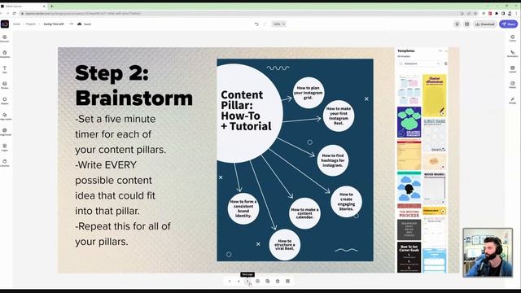Viewport: 521px width, 293px height.
Task: Select the Text tool in left sidebar
Action: (x=5, y=69)
